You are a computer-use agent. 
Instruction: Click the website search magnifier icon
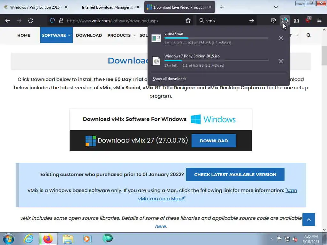[309, 35]
